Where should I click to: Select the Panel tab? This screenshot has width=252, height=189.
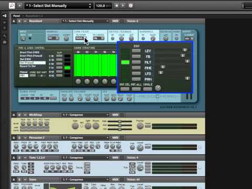(17, 16)
